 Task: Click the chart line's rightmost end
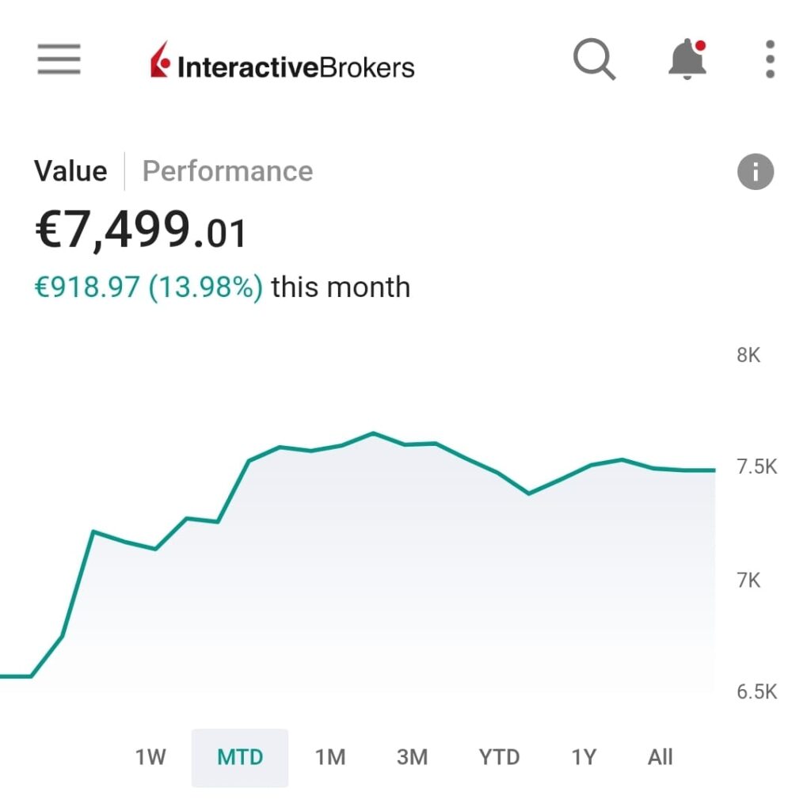pos(714,470)
